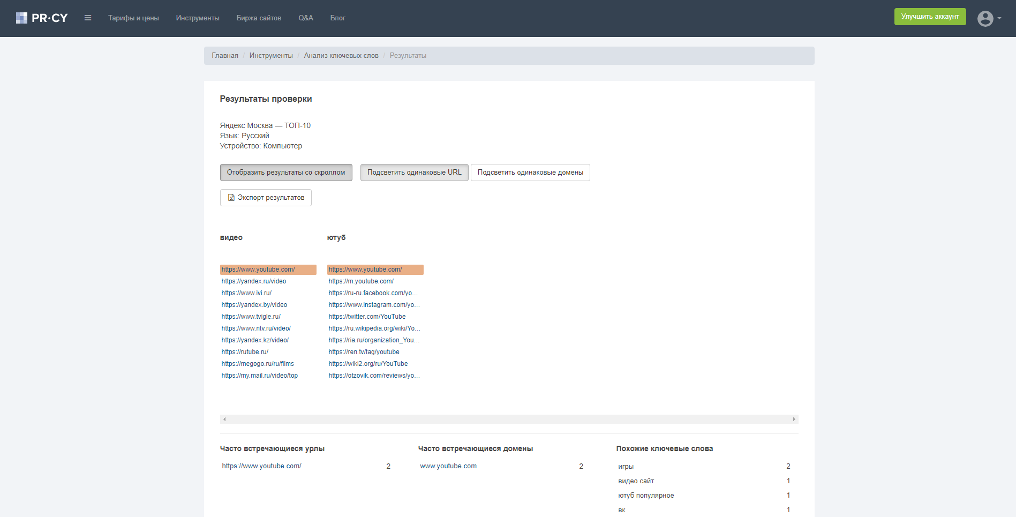
Task: Open the Q&A section
Action: [x=306, y=18]
